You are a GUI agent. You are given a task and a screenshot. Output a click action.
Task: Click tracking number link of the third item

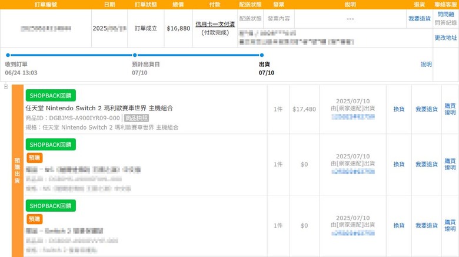[352, 233]
